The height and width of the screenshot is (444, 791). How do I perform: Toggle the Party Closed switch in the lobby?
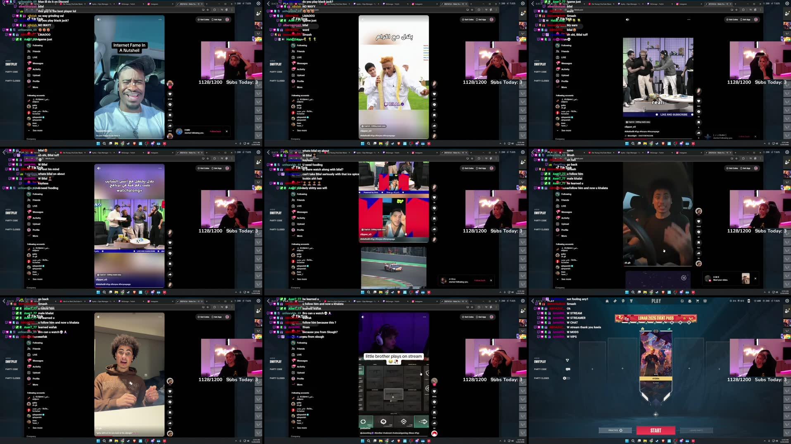(x=566, y=378)
